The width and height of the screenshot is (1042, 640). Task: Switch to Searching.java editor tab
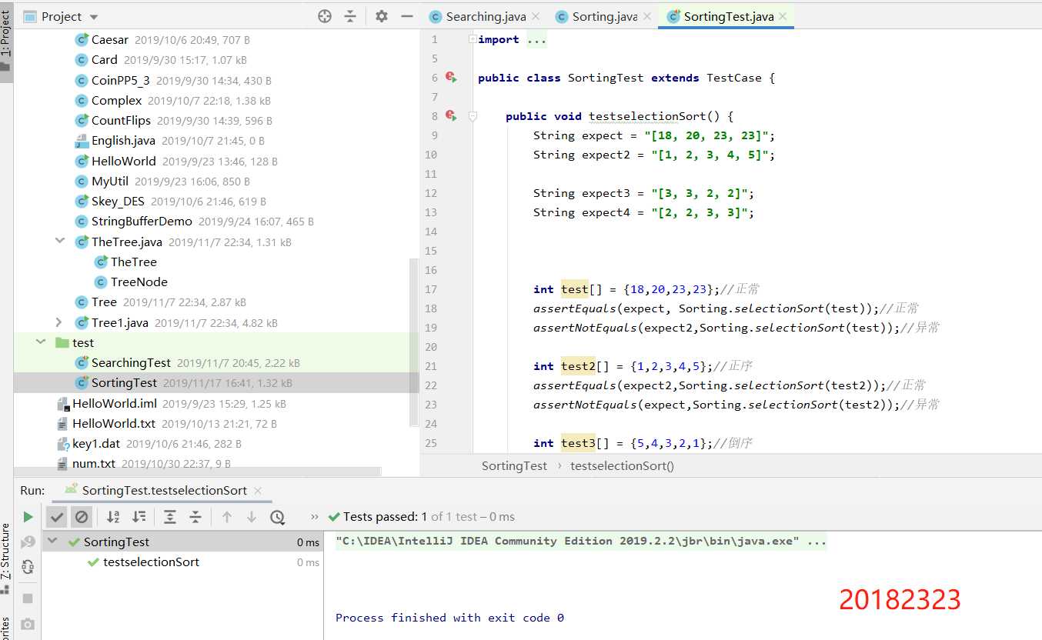(x=483, y=16)
